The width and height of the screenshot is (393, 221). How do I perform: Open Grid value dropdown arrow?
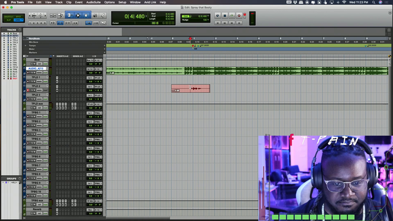(x=208, y=16)
